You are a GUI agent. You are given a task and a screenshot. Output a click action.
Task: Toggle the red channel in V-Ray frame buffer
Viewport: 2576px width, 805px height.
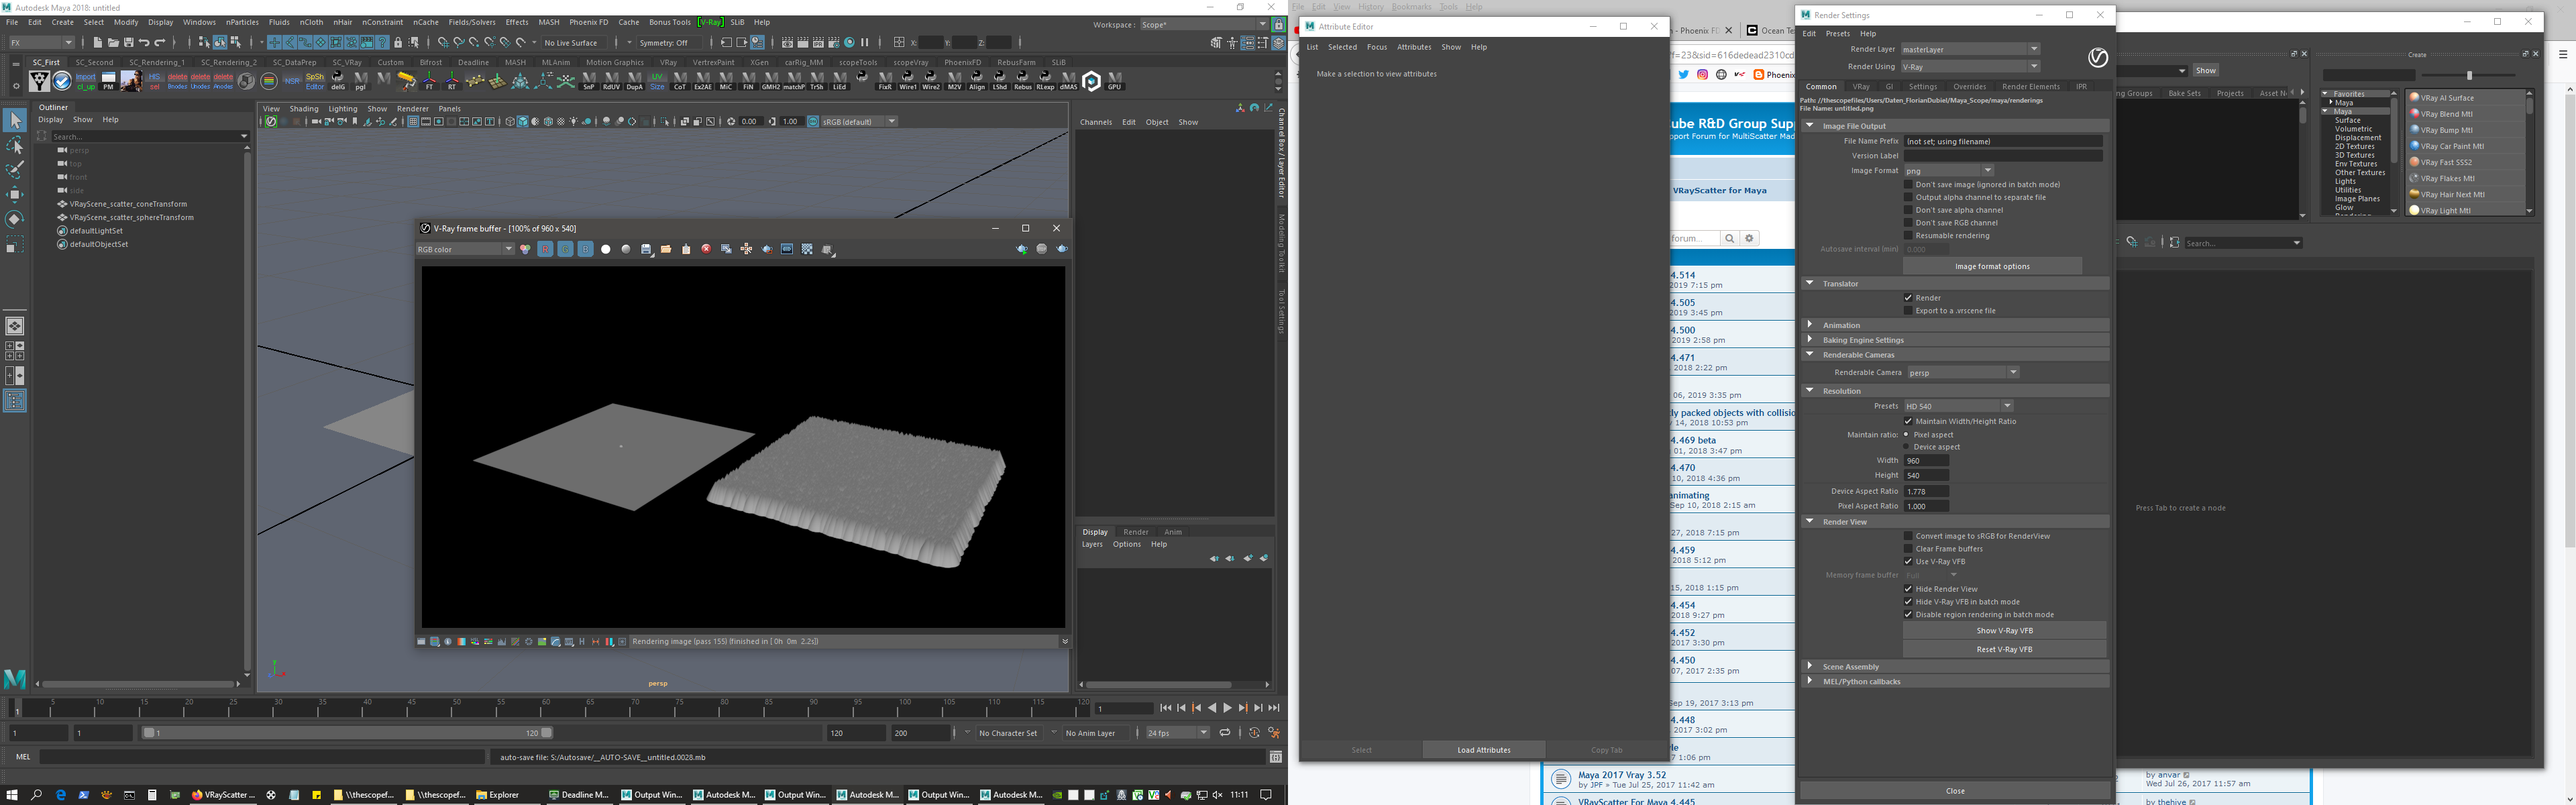click(545, 249)
